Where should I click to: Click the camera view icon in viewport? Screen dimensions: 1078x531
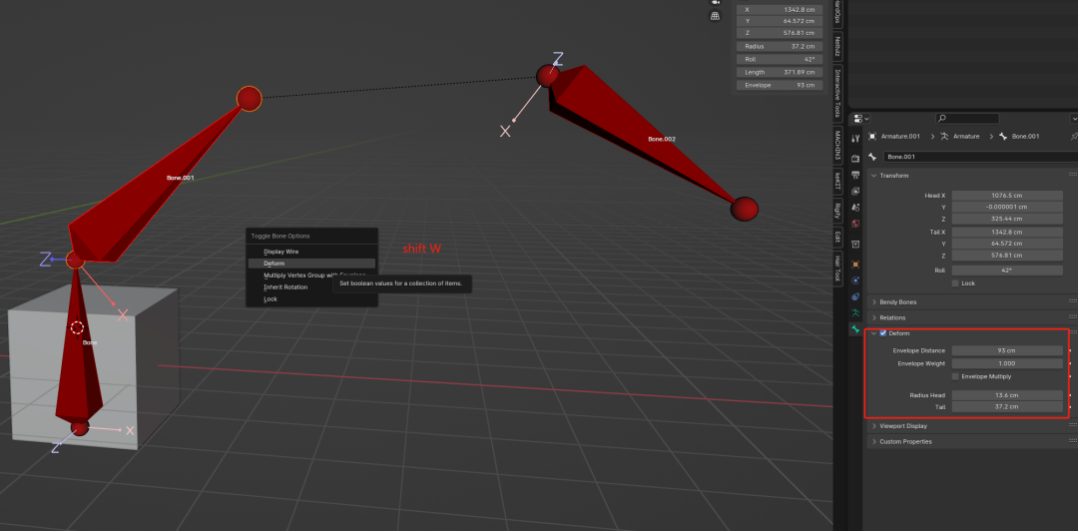pos(715,2)
